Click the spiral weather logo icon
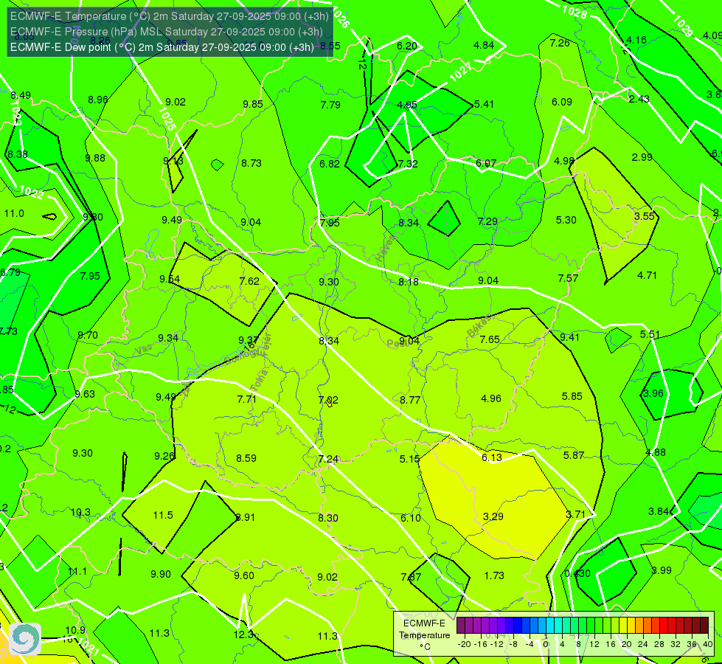 25,639
